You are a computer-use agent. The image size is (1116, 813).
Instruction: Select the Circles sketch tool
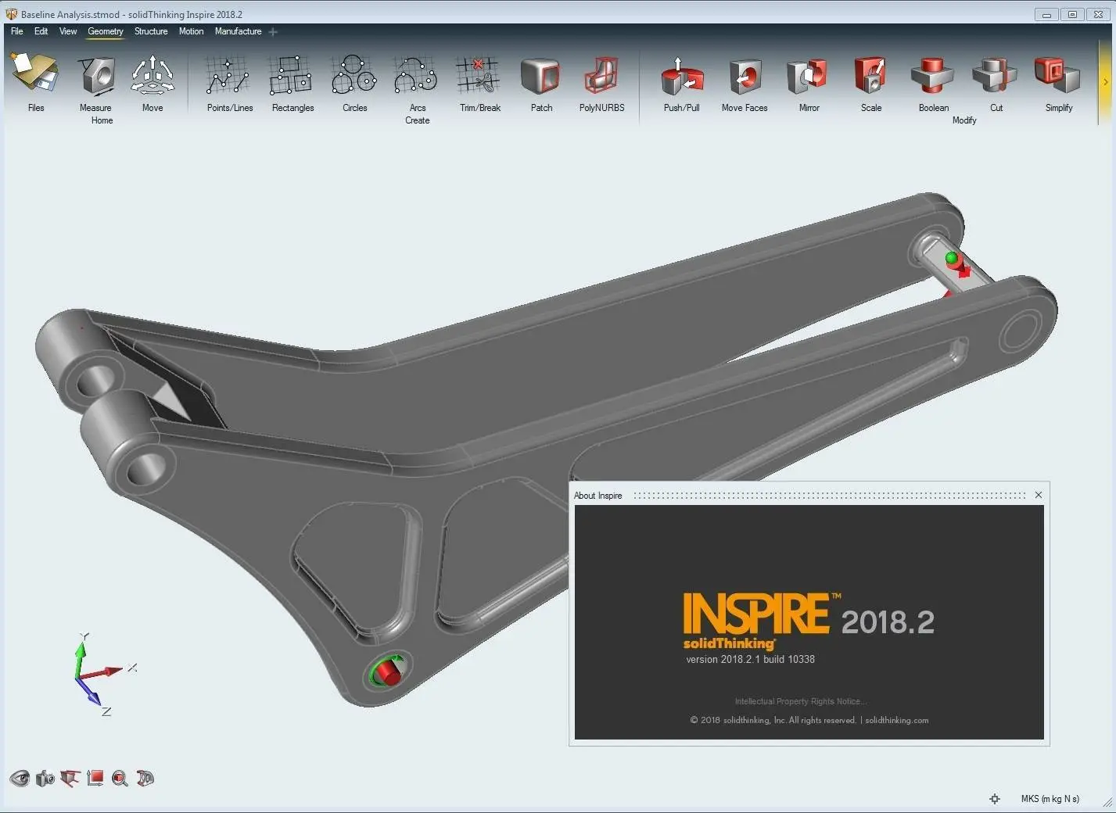tap(353, 76)
